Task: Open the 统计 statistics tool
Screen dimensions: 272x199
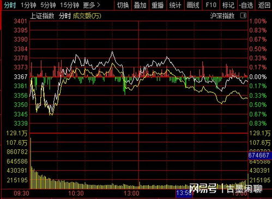Action: pos(175,5)
